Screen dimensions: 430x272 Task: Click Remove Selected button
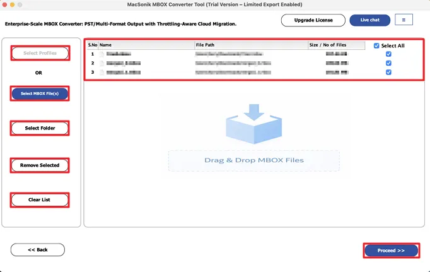coord(40,165)
